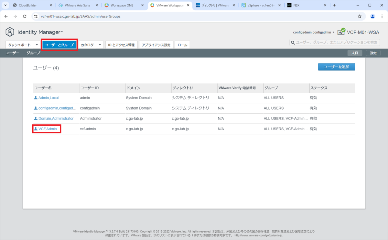The height and width of the screenshot is (240, 388).
Task: Expand the ダッシュボード dropdown arrow
Action: click(37, 45)
